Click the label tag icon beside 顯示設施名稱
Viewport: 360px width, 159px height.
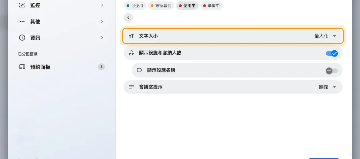pyautogui.click(x=140, y=70)
